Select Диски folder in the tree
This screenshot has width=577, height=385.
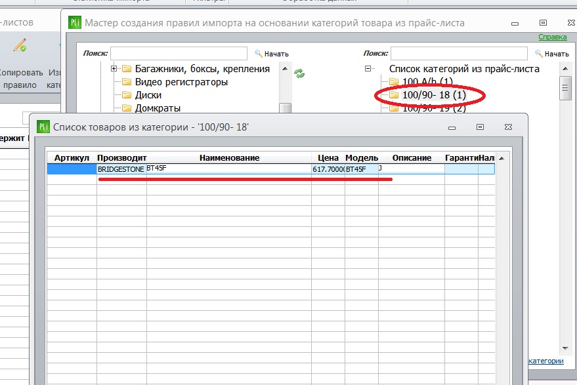(148, 95)
